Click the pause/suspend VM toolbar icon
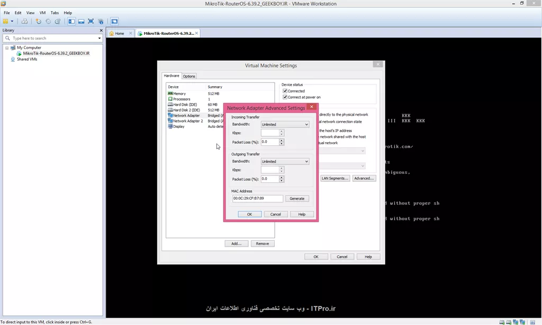Viewport: 542px width, 325px height. (6, 21)
